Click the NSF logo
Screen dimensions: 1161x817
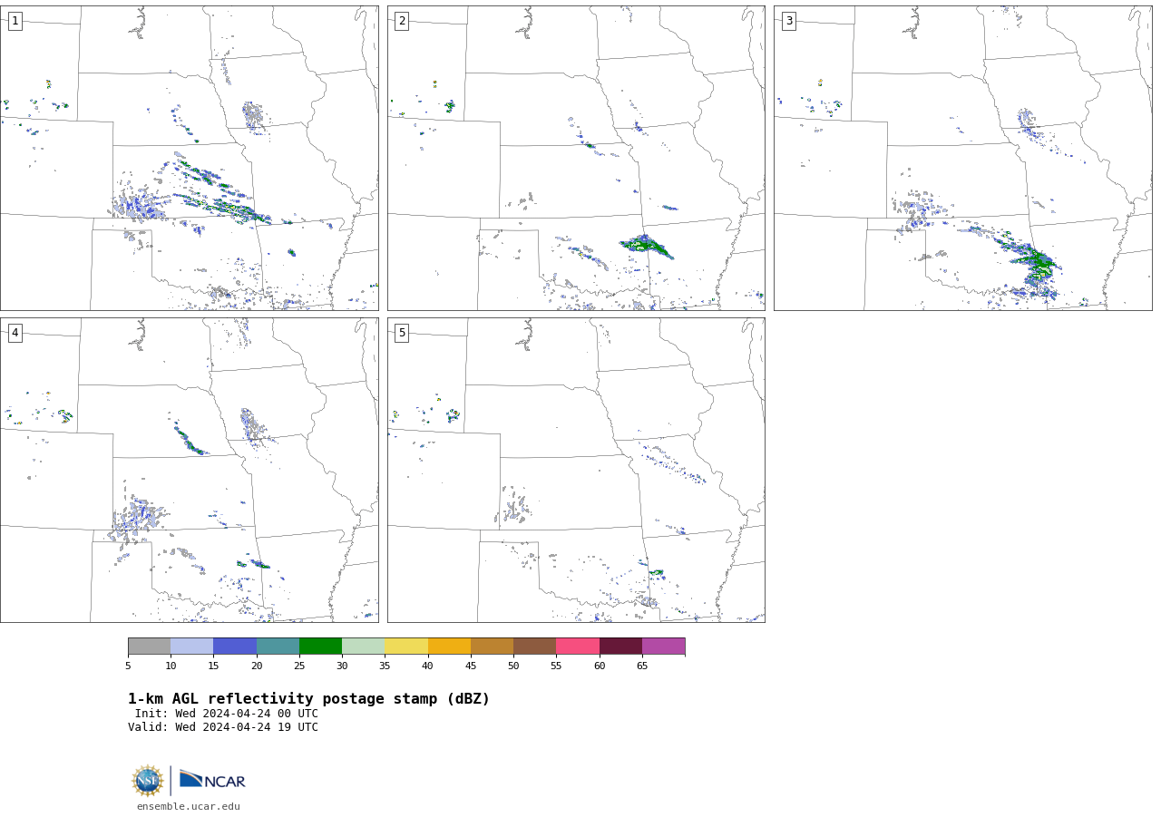148,781
